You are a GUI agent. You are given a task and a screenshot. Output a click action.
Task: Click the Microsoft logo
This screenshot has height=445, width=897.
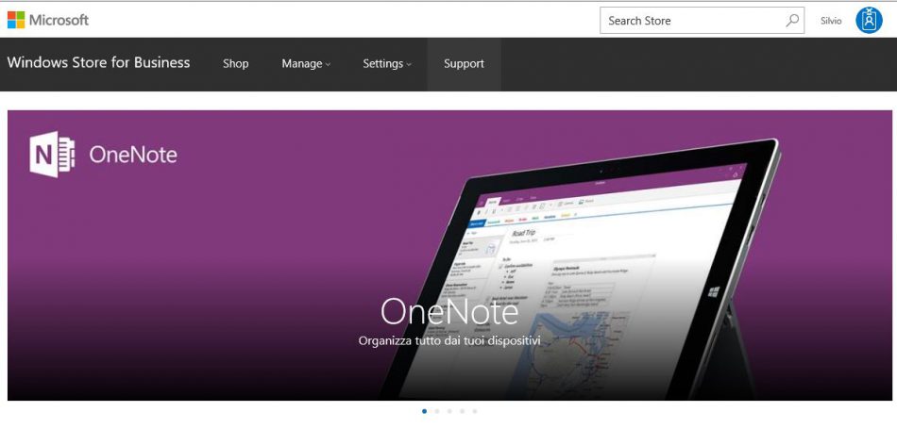pos(48,20)
